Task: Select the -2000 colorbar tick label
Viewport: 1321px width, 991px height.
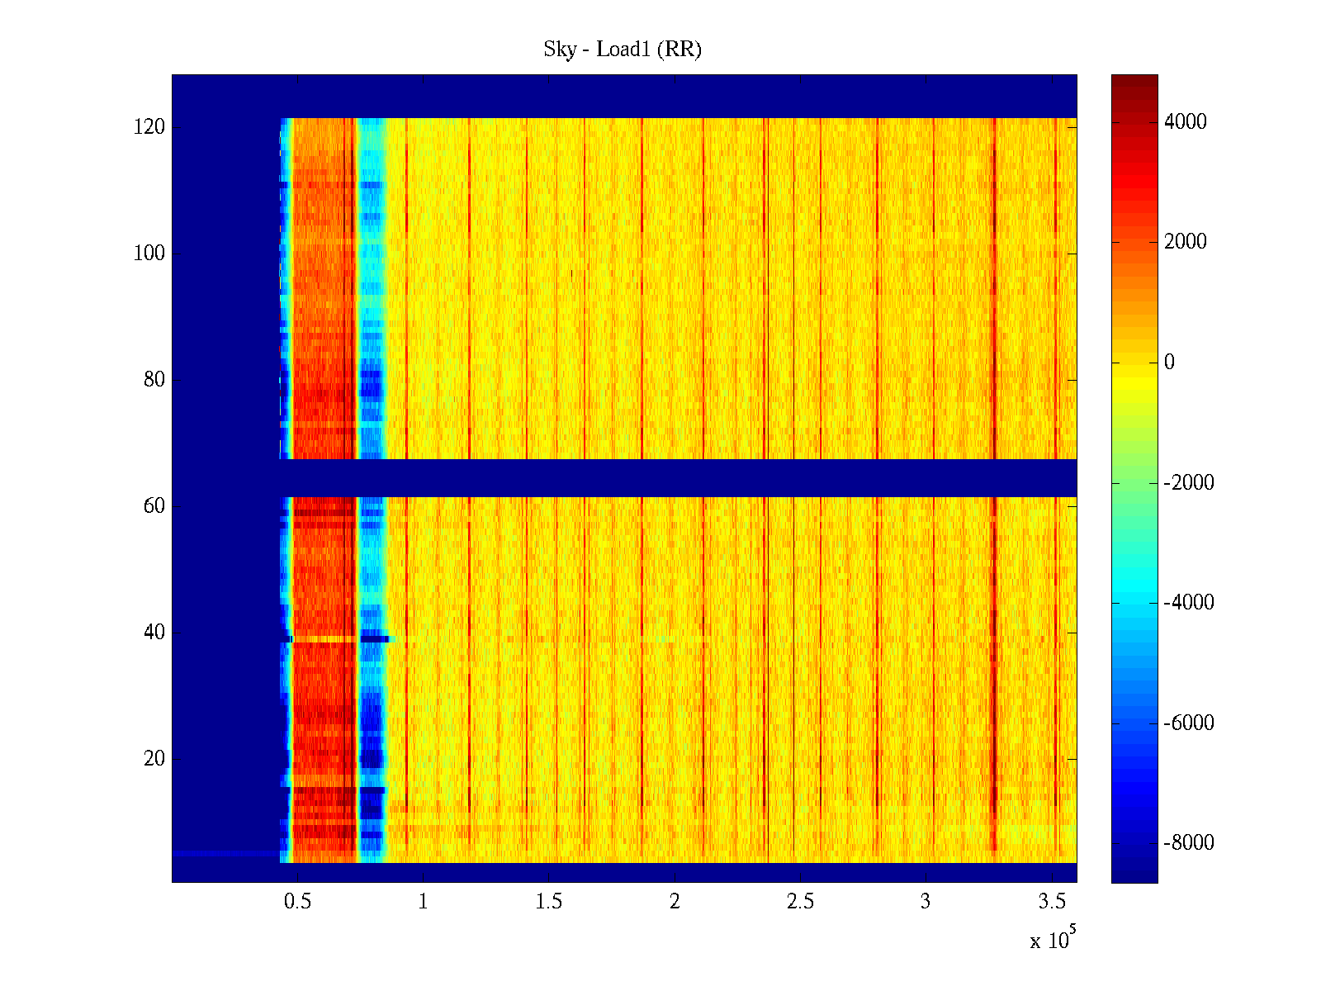Action: 1188,483
